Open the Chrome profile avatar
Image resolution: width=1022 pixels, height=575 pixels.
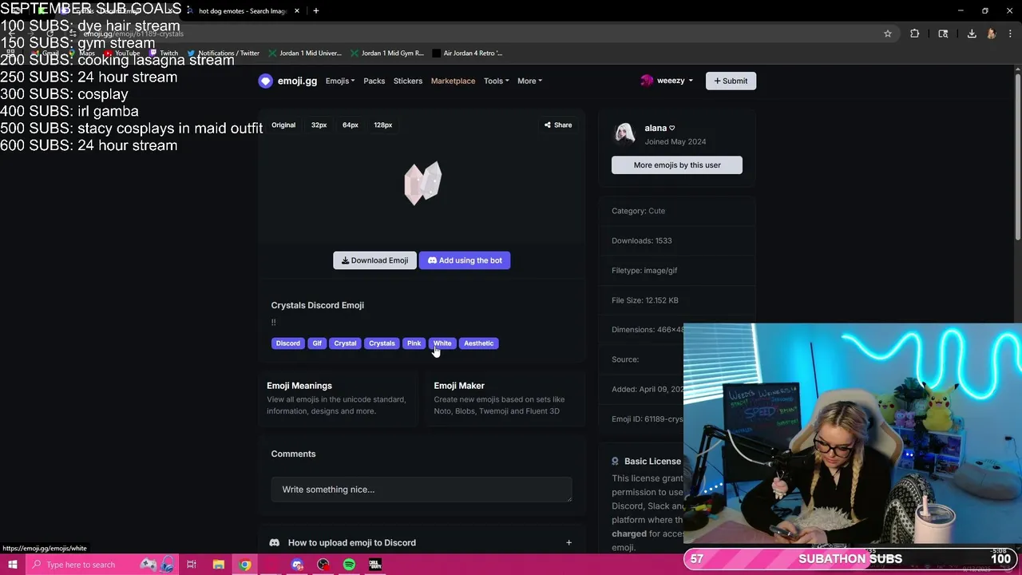pos(991,34)
